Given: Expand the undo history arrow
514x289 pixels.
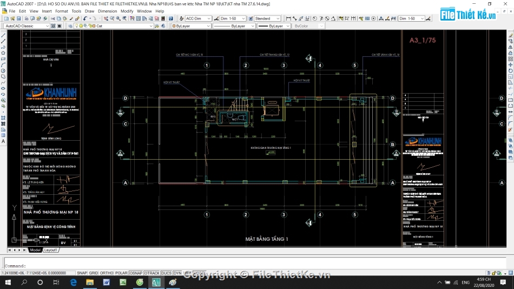Looking at the screenshot, I should 90,19.
